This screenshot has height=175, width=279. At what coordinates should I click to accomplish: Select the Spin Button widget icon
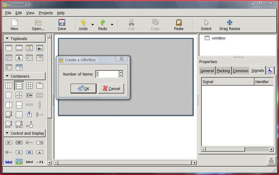tap(39, 142)
